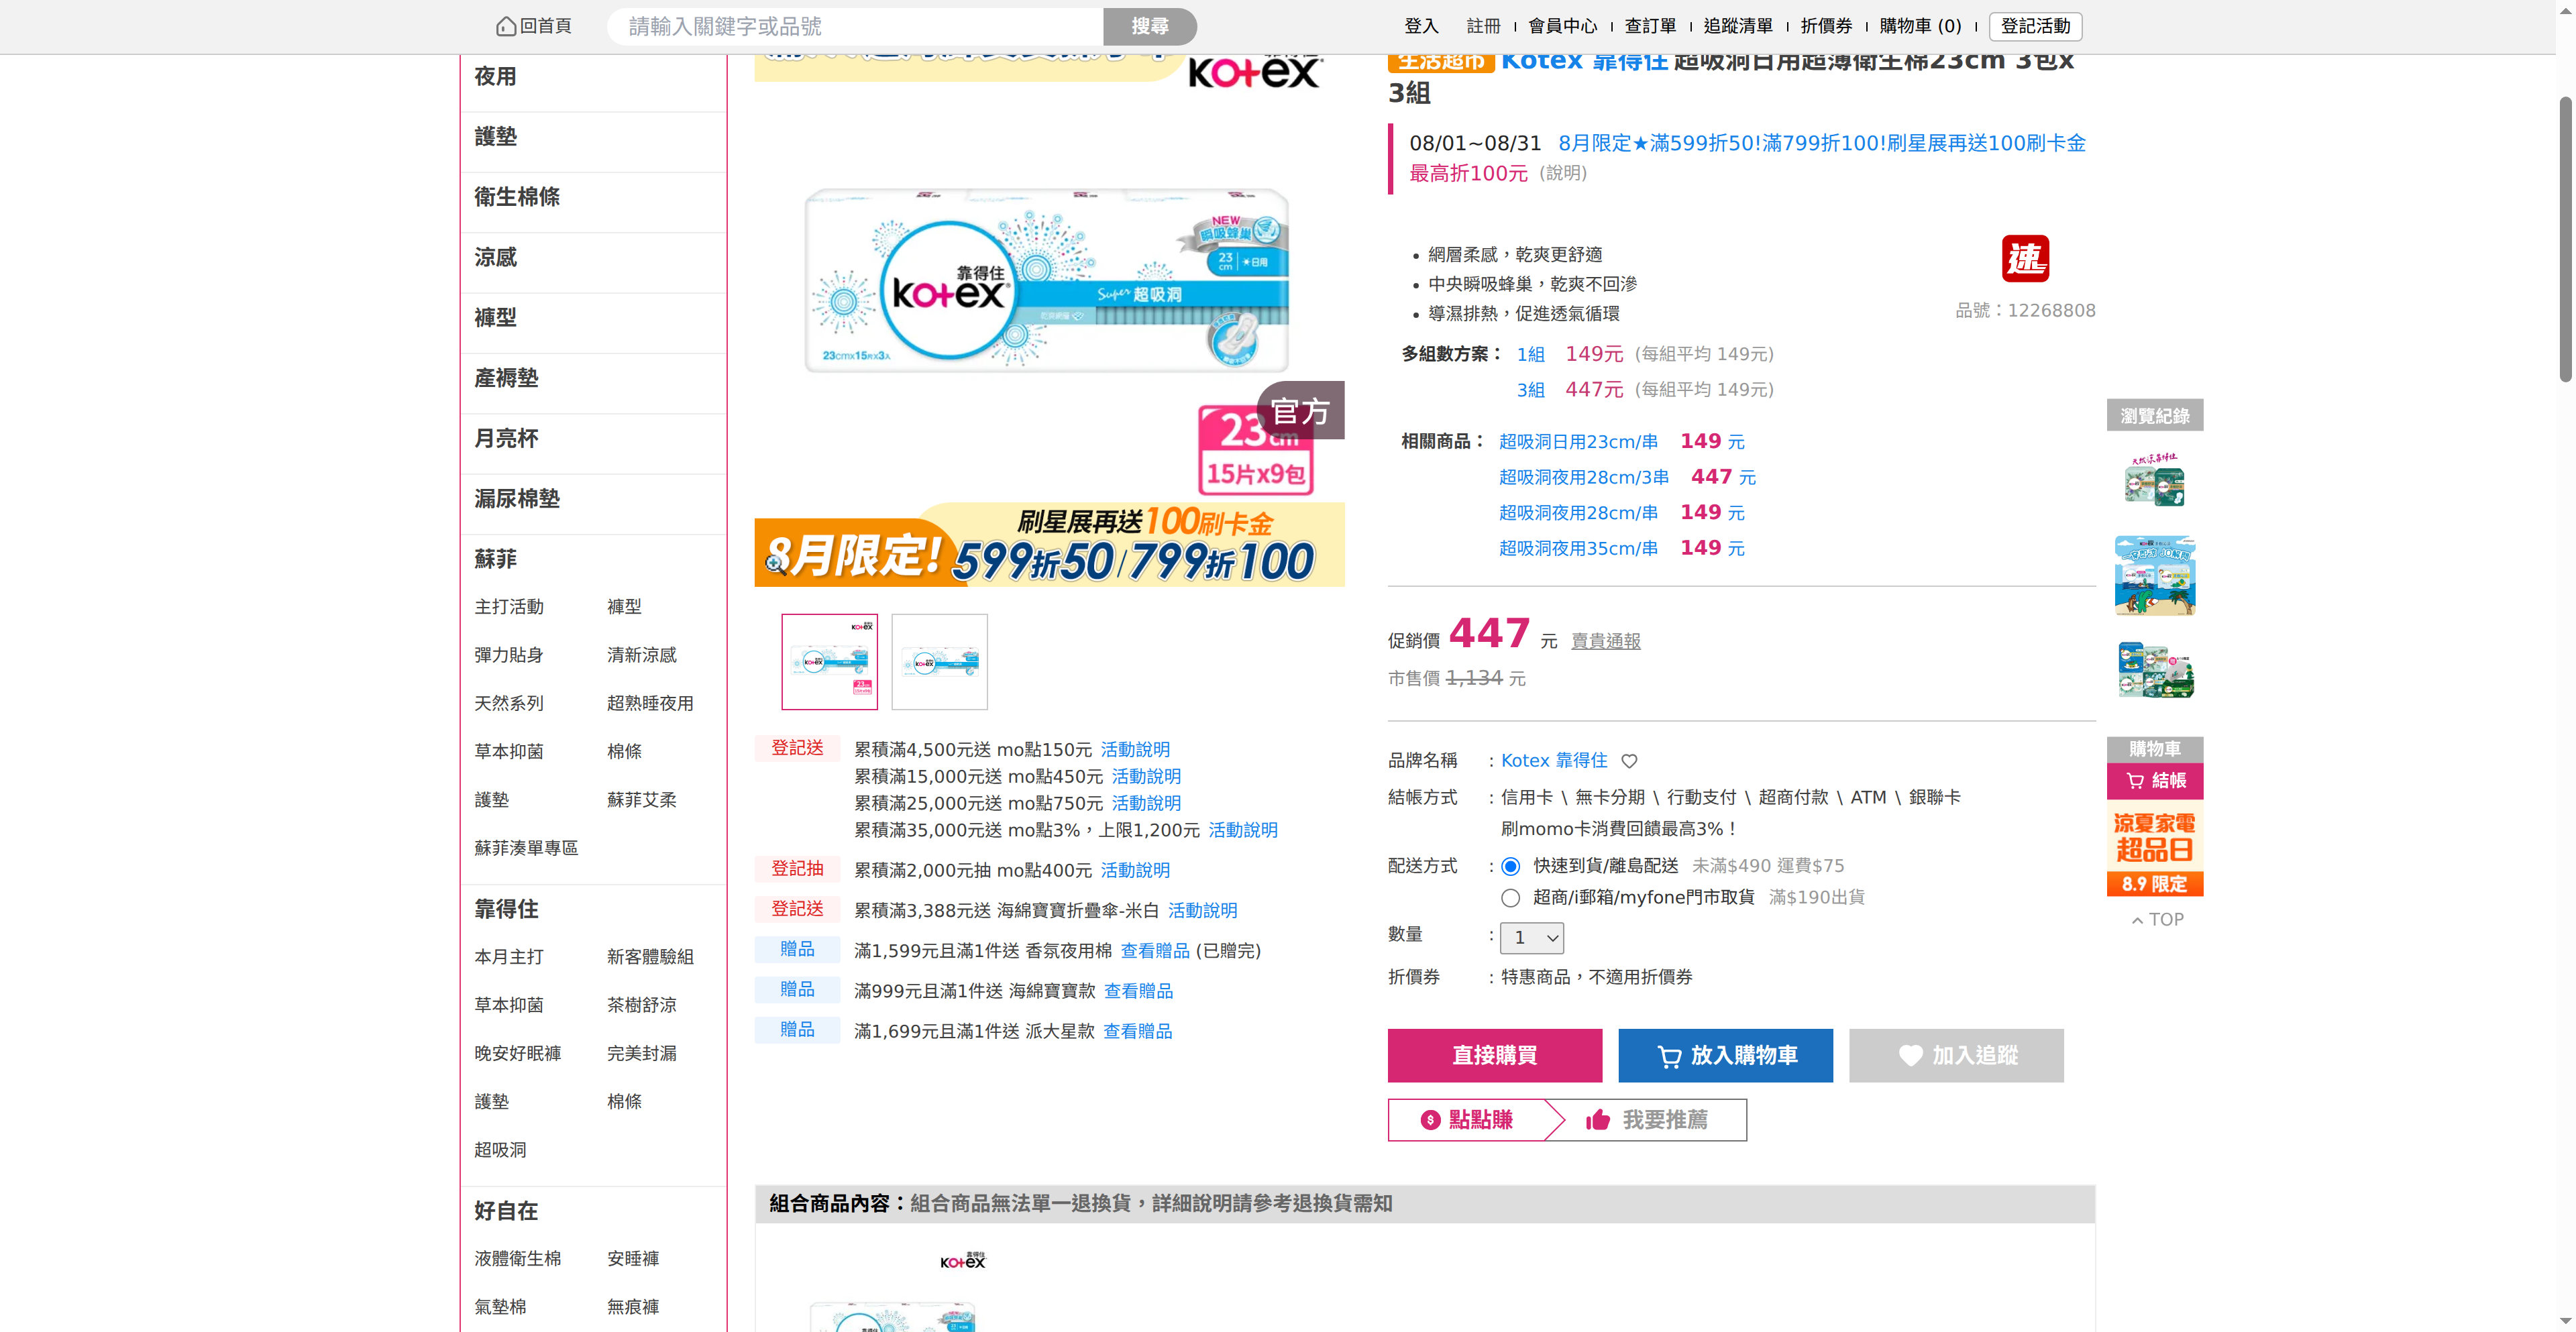Click the 登記活動 button

2035,26
